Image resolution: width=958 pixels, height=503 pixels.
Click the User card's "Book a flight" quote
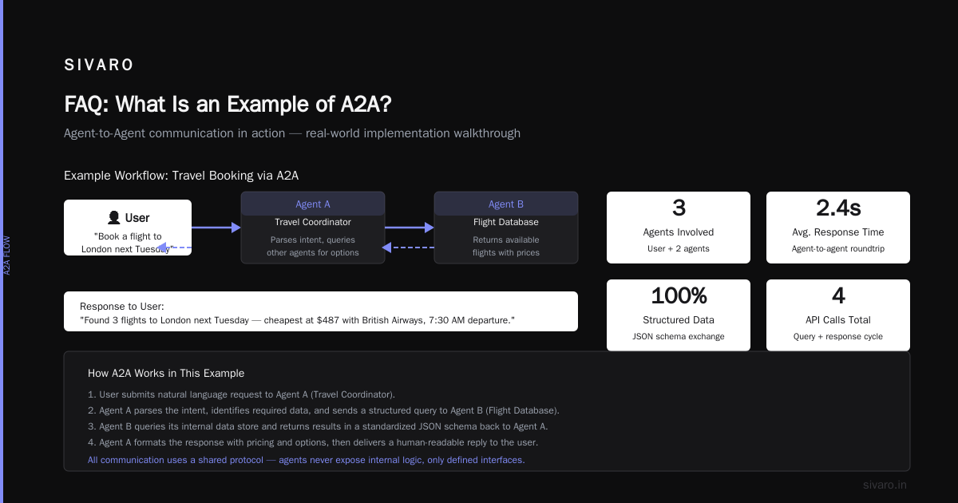(128, 243)
